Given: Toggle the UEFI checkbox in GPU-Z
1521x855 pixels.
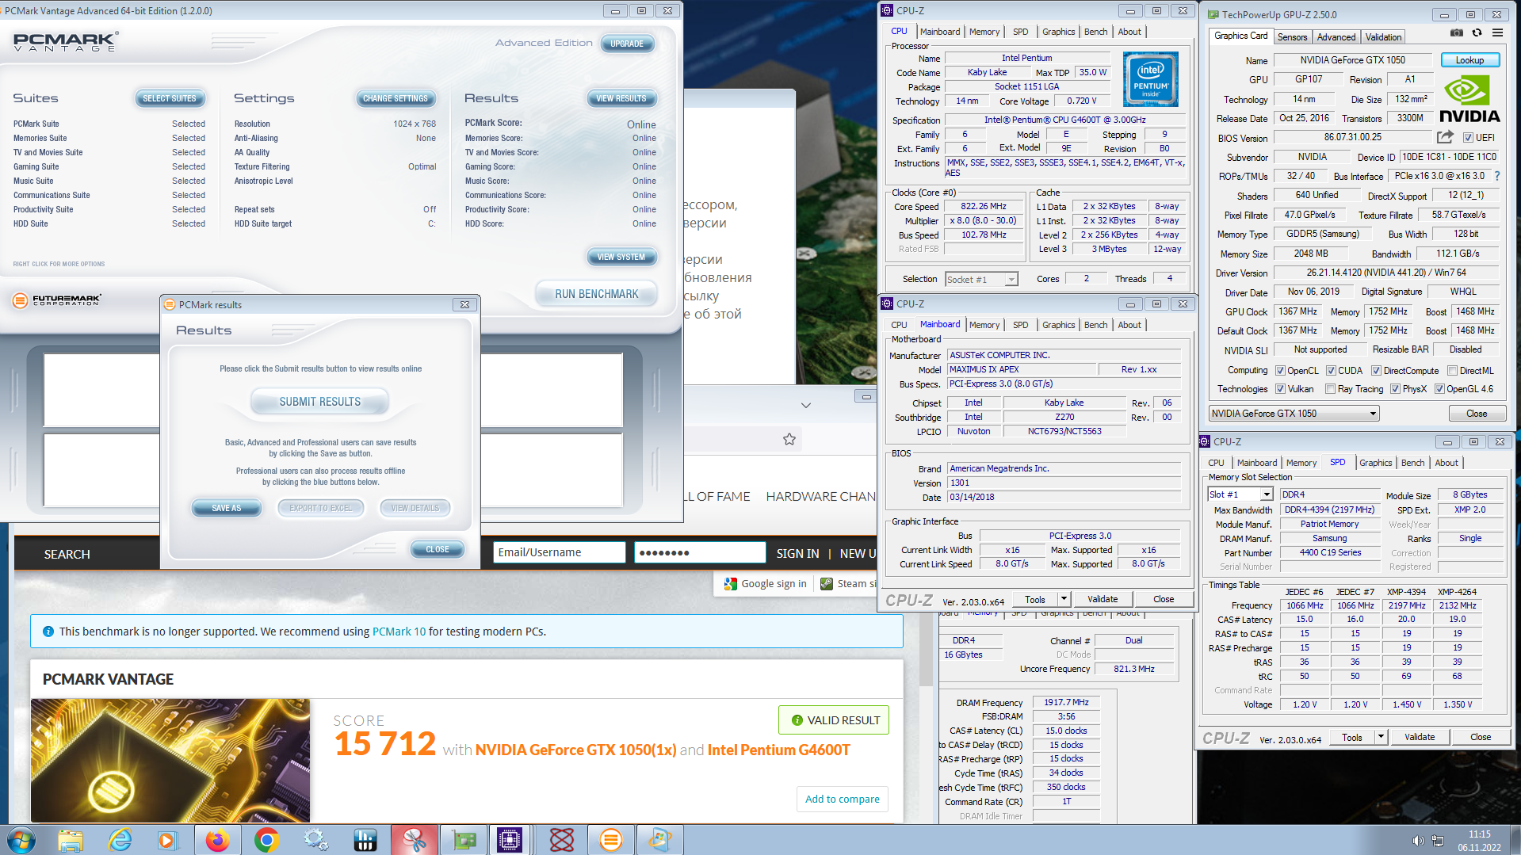Looking at the screenshot, I should [x=1468, y=137].
